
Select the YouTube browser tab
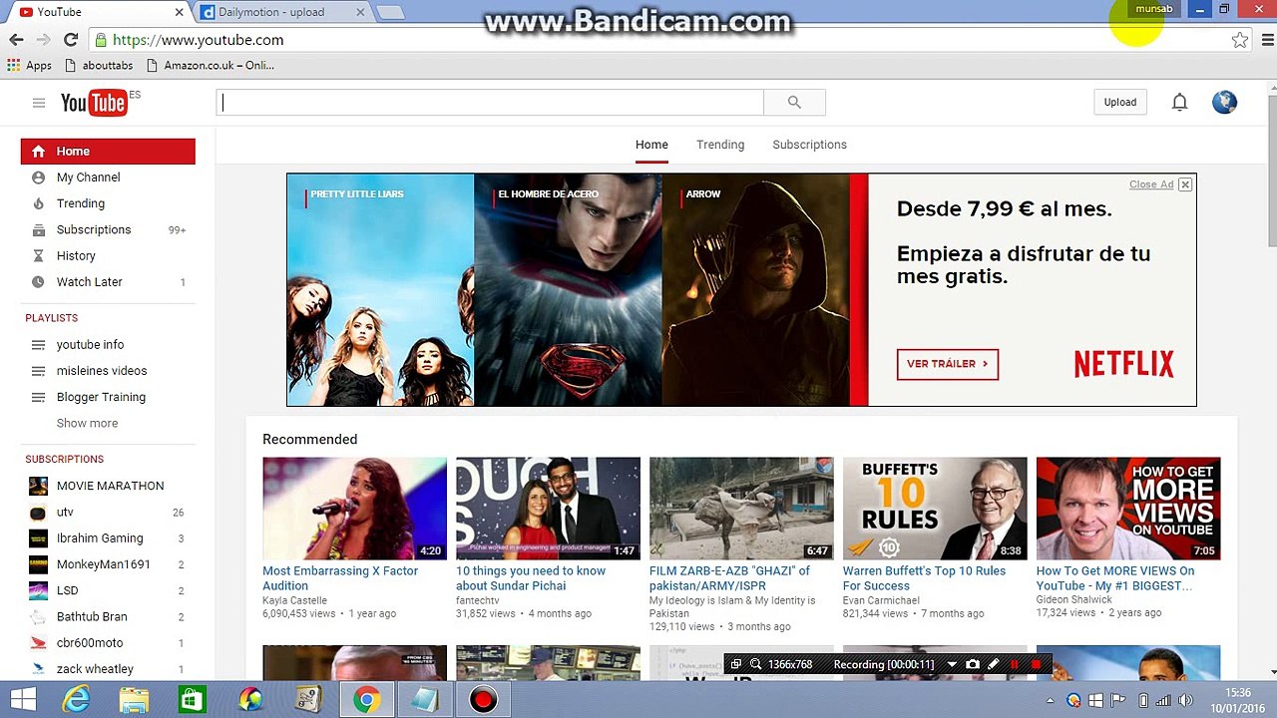tap(96, 12)
